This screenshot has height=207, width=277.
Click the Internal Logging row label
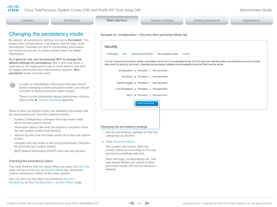click(125, 83)
